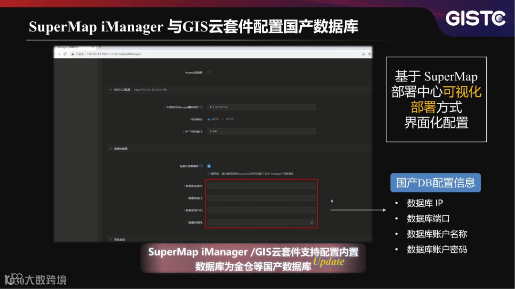
Task: Click the GISTC logo
Action: (x=475, y=18)
